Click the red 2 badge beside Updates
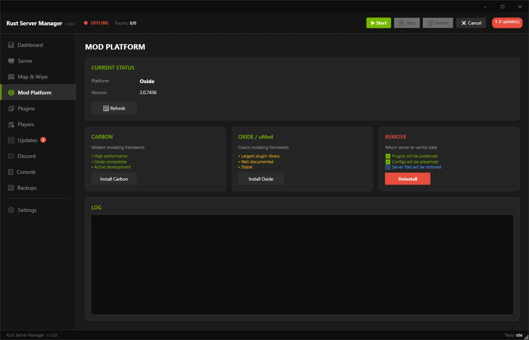This screenshot has width=529, height=340. tap(43, 140)
